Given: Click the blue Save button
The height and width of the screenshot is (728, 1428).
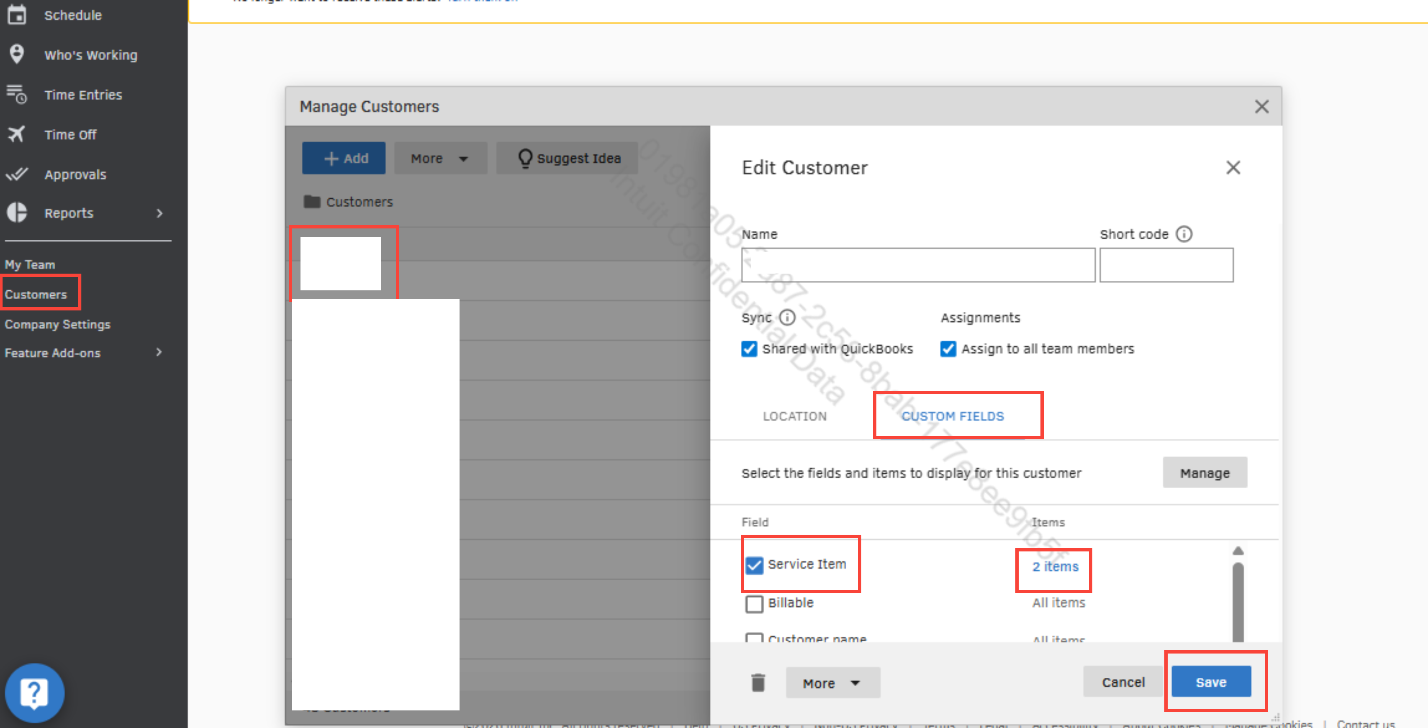Looking at the screenshot, I should [x=1211, y=682].
